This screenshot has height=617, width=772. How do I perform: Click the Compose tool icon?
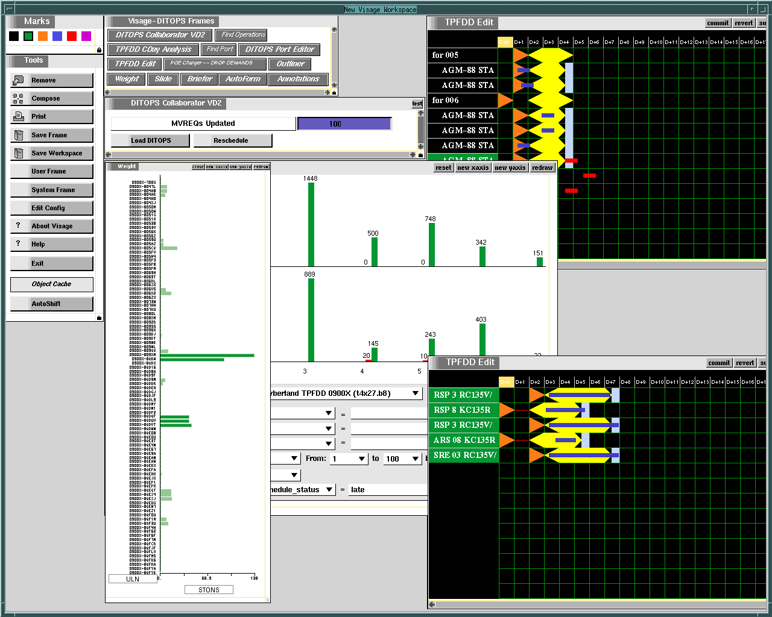tap(18, 99)
